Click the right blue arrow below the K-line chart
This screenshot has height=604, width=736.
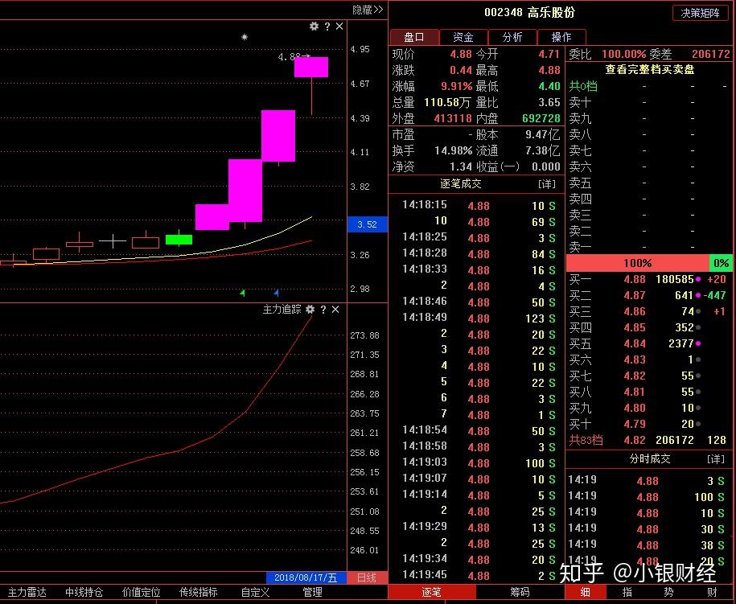[x=276, y=292]
